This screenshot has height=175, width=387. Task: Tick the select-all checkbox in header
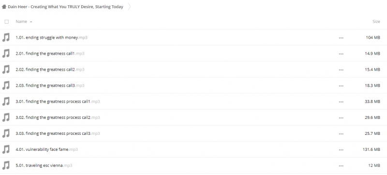click(7, 22)
